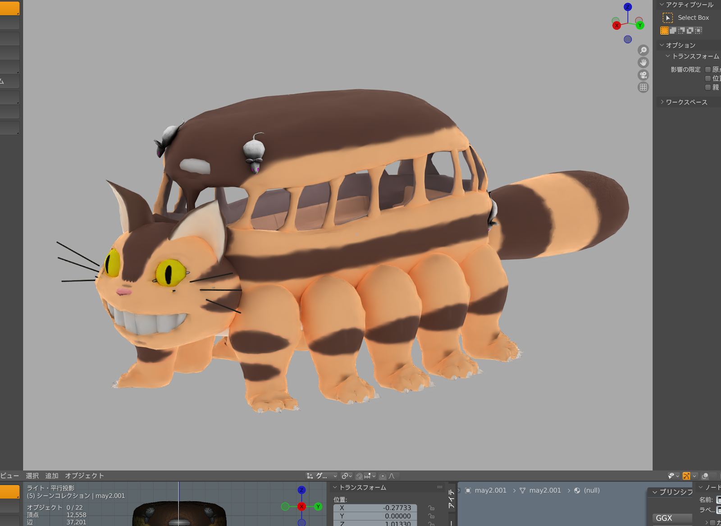
Task: Click the Select Box tool icon
Action: (x=667, y=18)
